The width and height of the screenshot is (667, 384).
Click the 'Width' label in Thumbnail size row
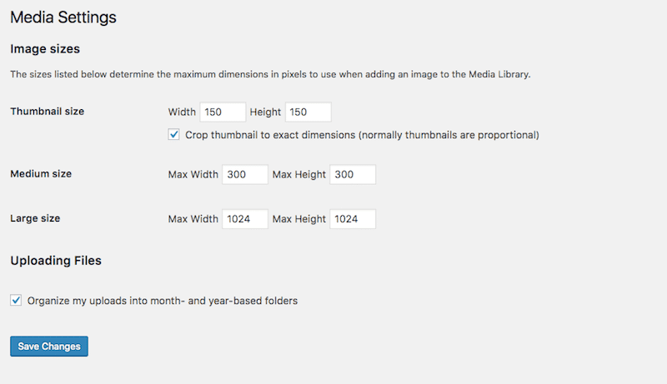(x=182, y=112)
